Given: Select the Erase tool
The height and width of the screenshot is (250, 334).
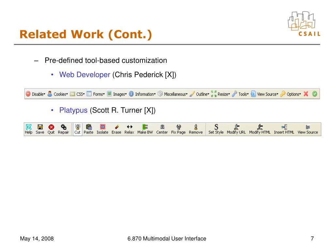Looking at the screenshot, I should click(116, 129).
